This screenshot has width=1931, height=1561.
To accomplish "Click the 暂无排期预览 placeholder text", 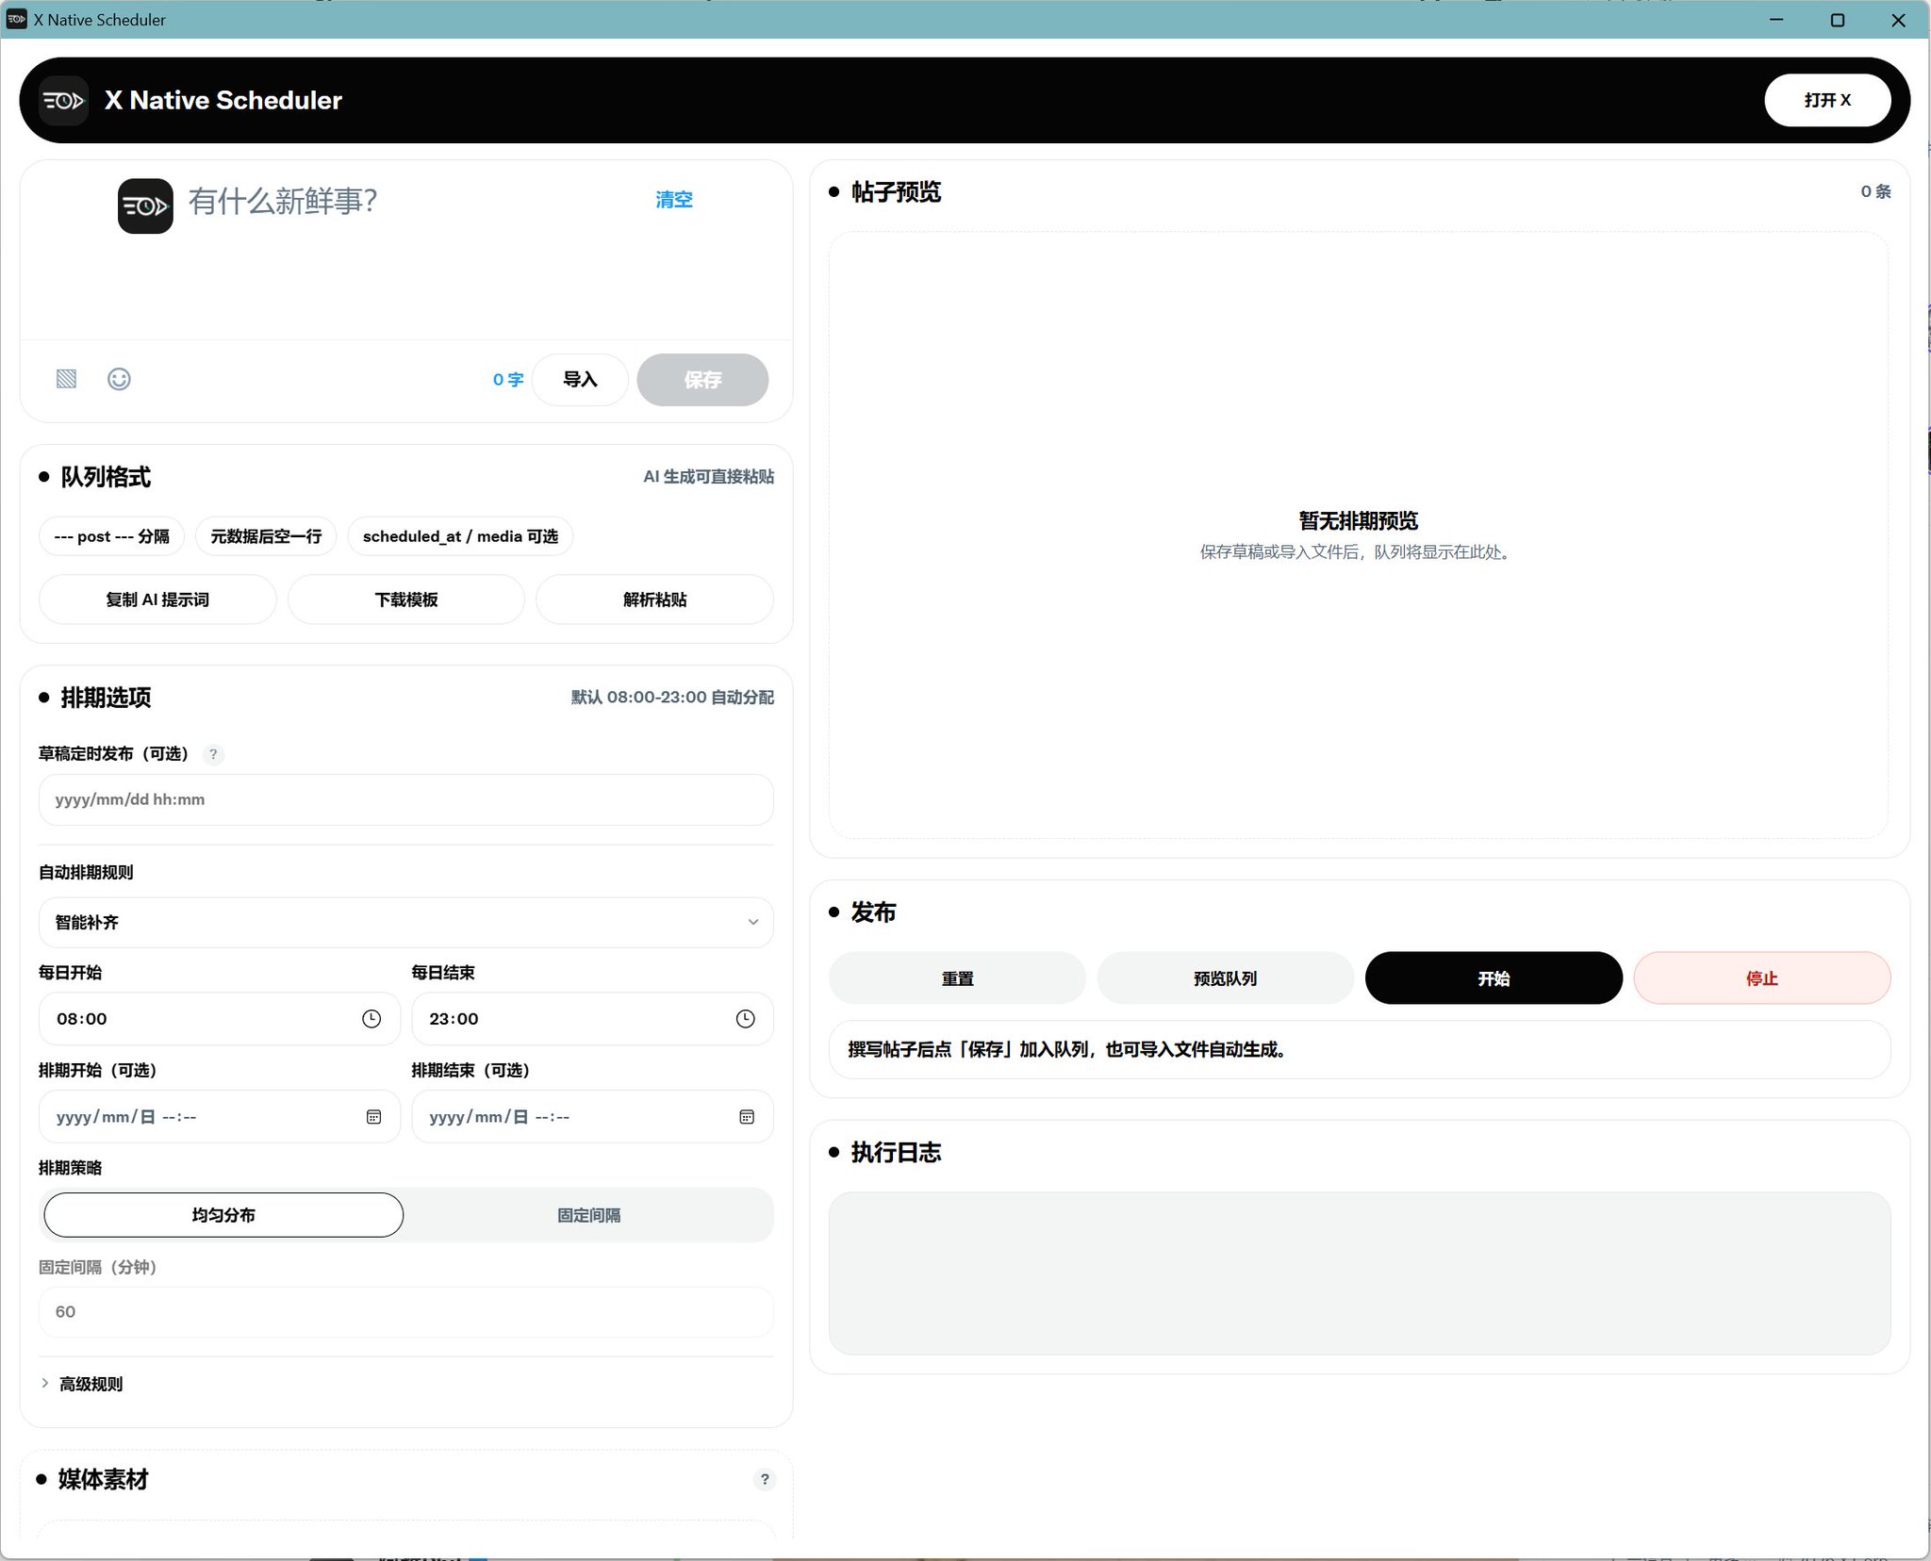I will point(1359,521).
